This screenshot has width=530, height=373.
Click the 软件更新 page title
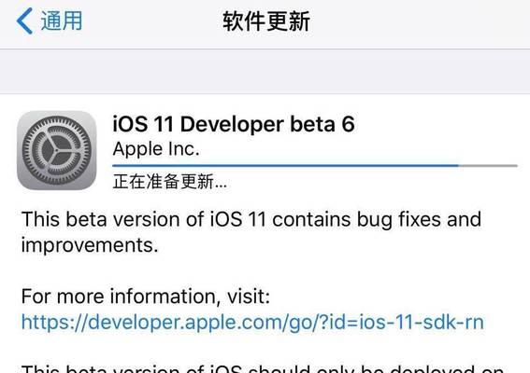266,21
